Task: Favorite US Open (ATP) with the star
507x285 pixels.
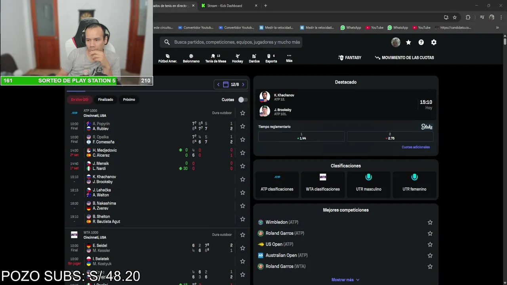Action: pos(430,245)
